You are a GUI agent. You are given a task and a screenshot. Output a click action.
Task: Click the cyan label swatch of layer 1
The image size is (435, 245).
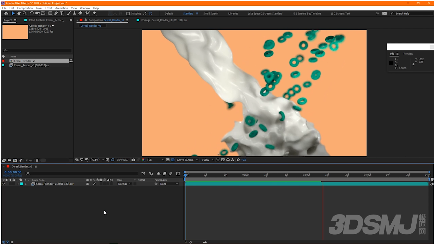[22, 184]
